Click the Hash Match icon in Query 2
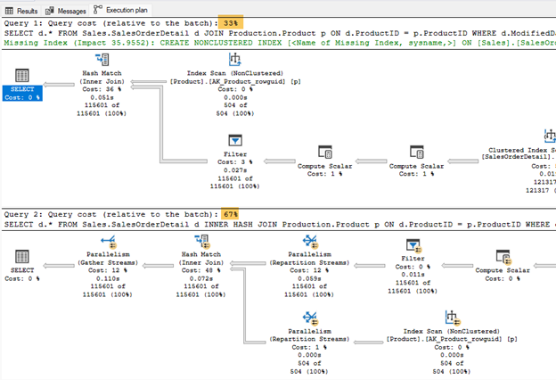This screenshot has height=380, width=556. point(202,241)
